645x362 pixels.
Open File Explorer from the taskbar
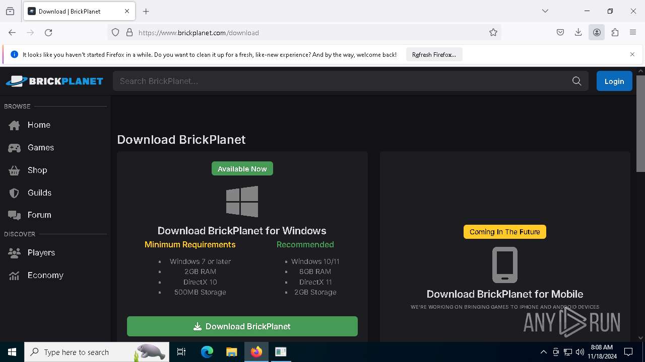click(x=231, y=352)
